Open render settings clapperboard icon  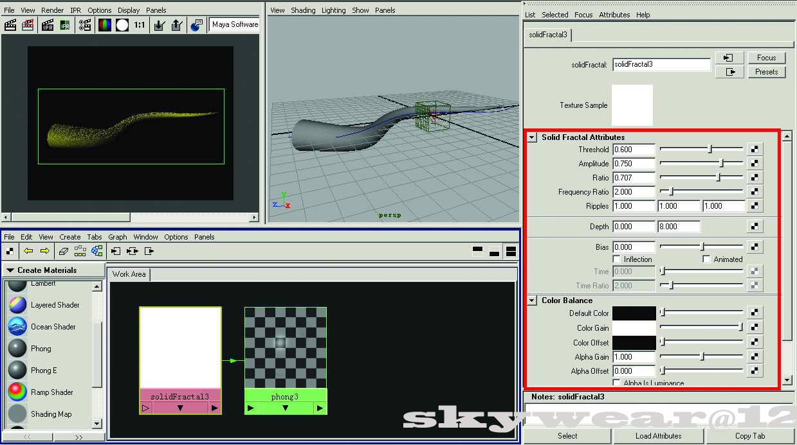(x=85, y=25)
